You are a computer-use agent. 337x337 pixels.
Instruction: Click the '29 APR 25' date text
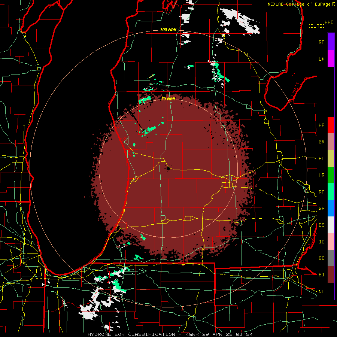[218, 334]
